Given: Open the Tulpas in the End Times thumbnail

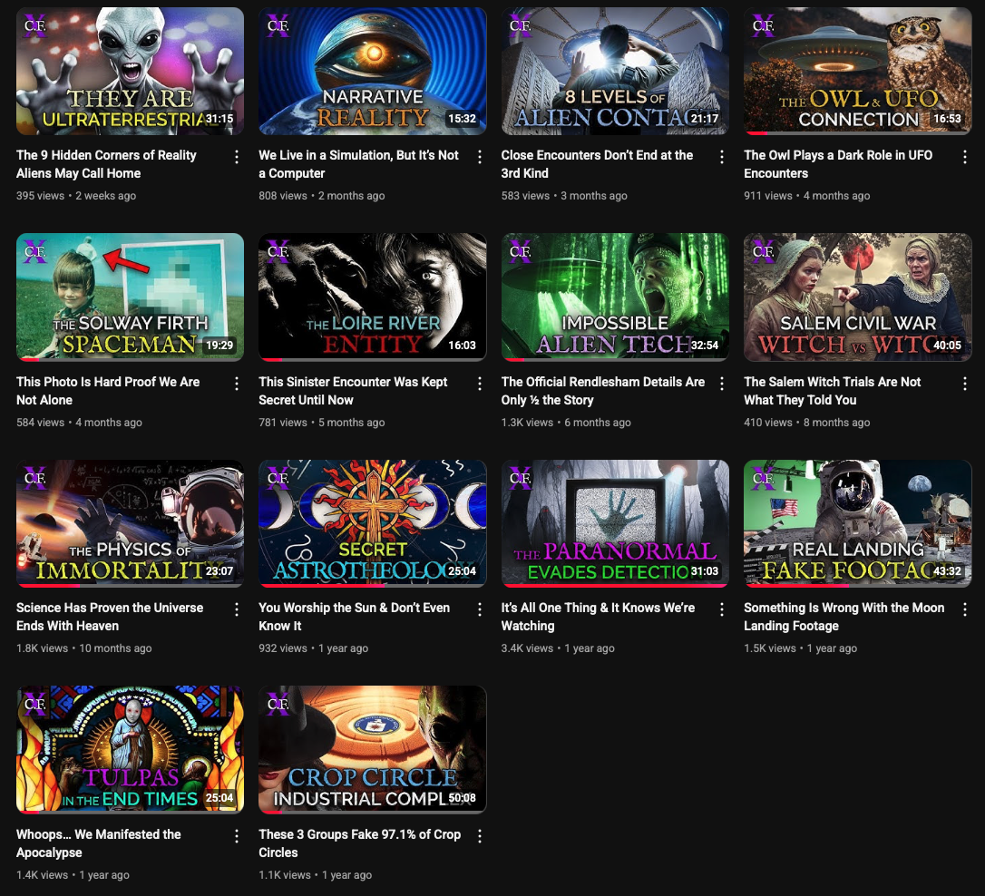Looking at the screenshot, I should [130, 750].
